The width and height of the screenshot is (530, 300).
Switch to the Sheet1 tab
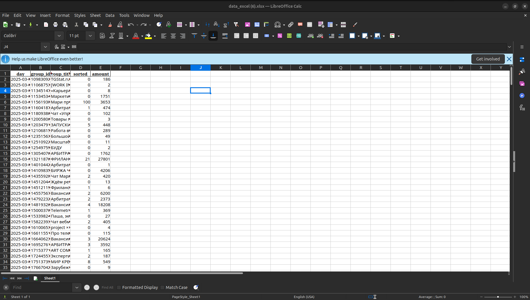(50, 278)
